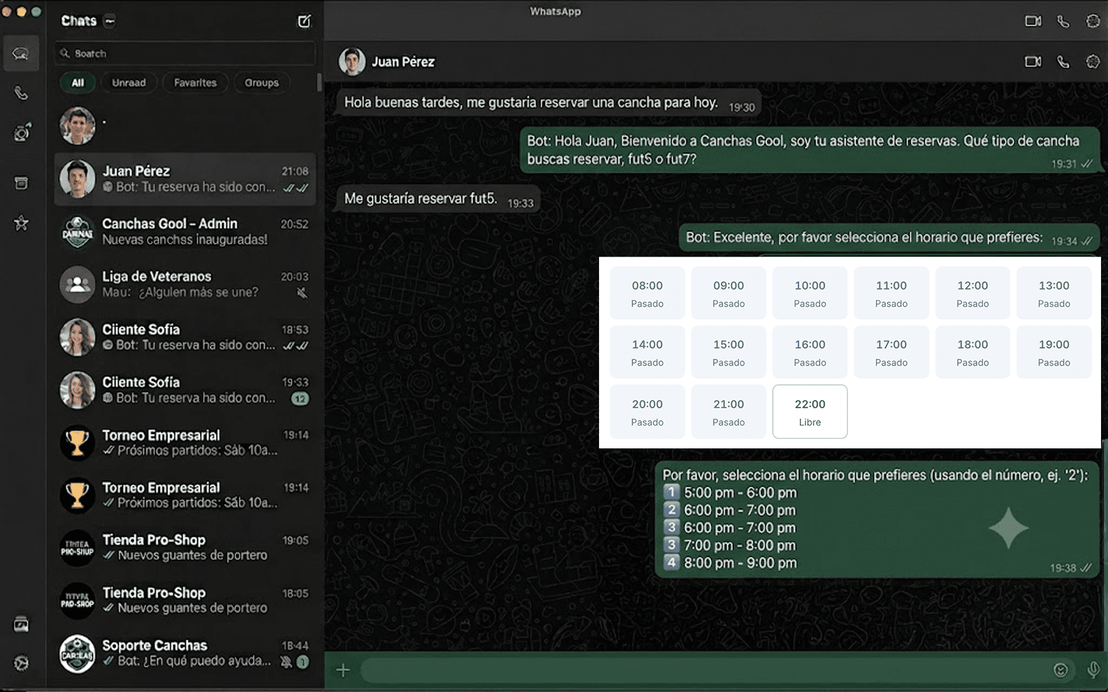Open Starred messages in sidebar
1108x692 pixels.
coord(21,223)
